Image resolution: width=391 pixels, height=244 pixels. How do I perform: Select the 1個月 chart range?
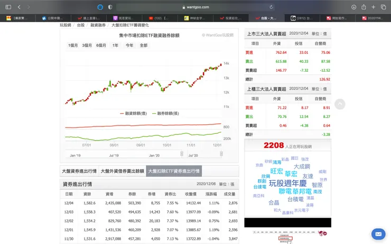click(x=73, y=45)
